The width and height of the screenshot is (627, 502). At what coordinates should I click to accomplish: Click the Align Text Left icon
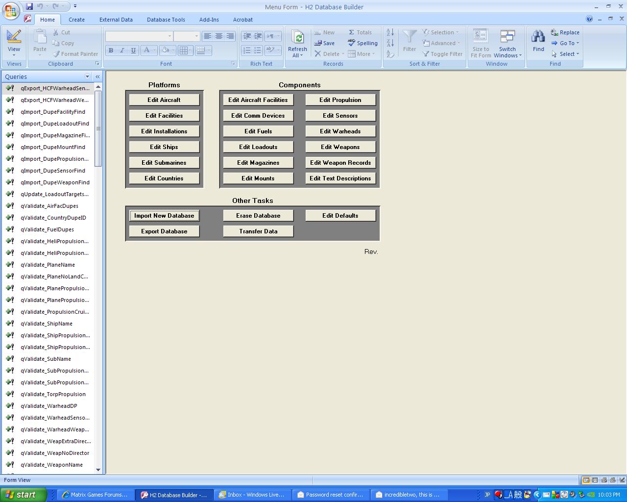coord(208,36)
